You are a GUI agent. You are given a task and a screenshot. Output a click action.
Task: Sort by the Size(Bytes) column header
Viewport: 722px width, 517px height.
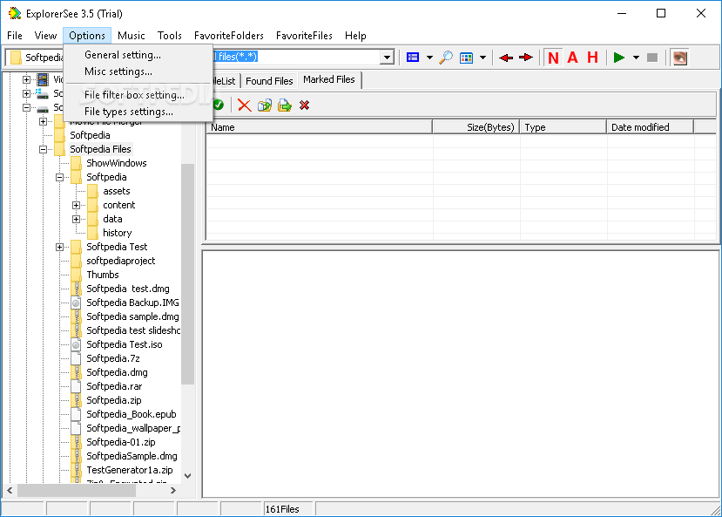(476, 127)
